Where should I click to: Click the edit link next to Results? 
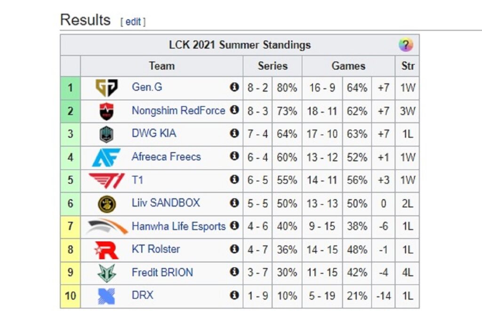click(x=133, y=22)
